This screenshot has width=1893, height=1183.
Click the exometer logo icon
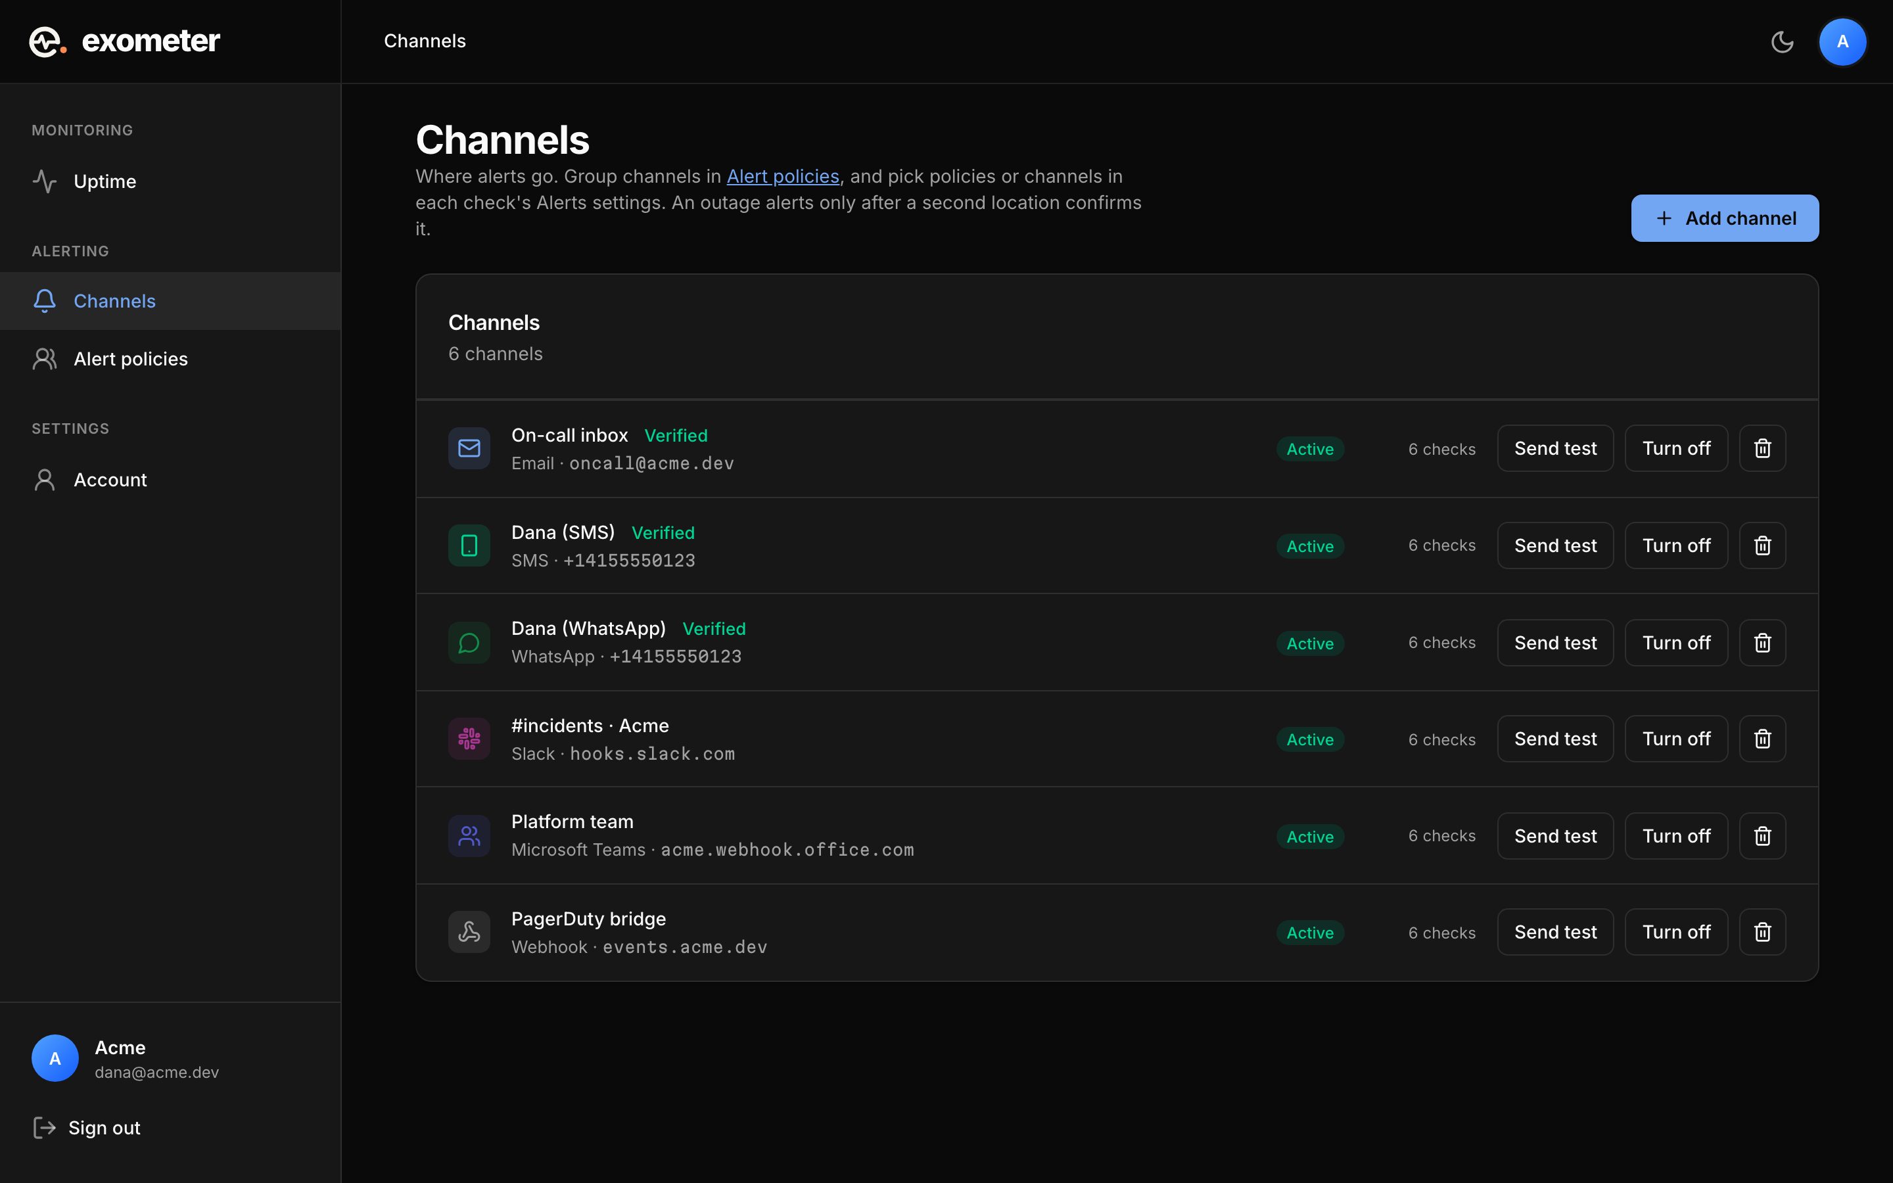(48, 41)
